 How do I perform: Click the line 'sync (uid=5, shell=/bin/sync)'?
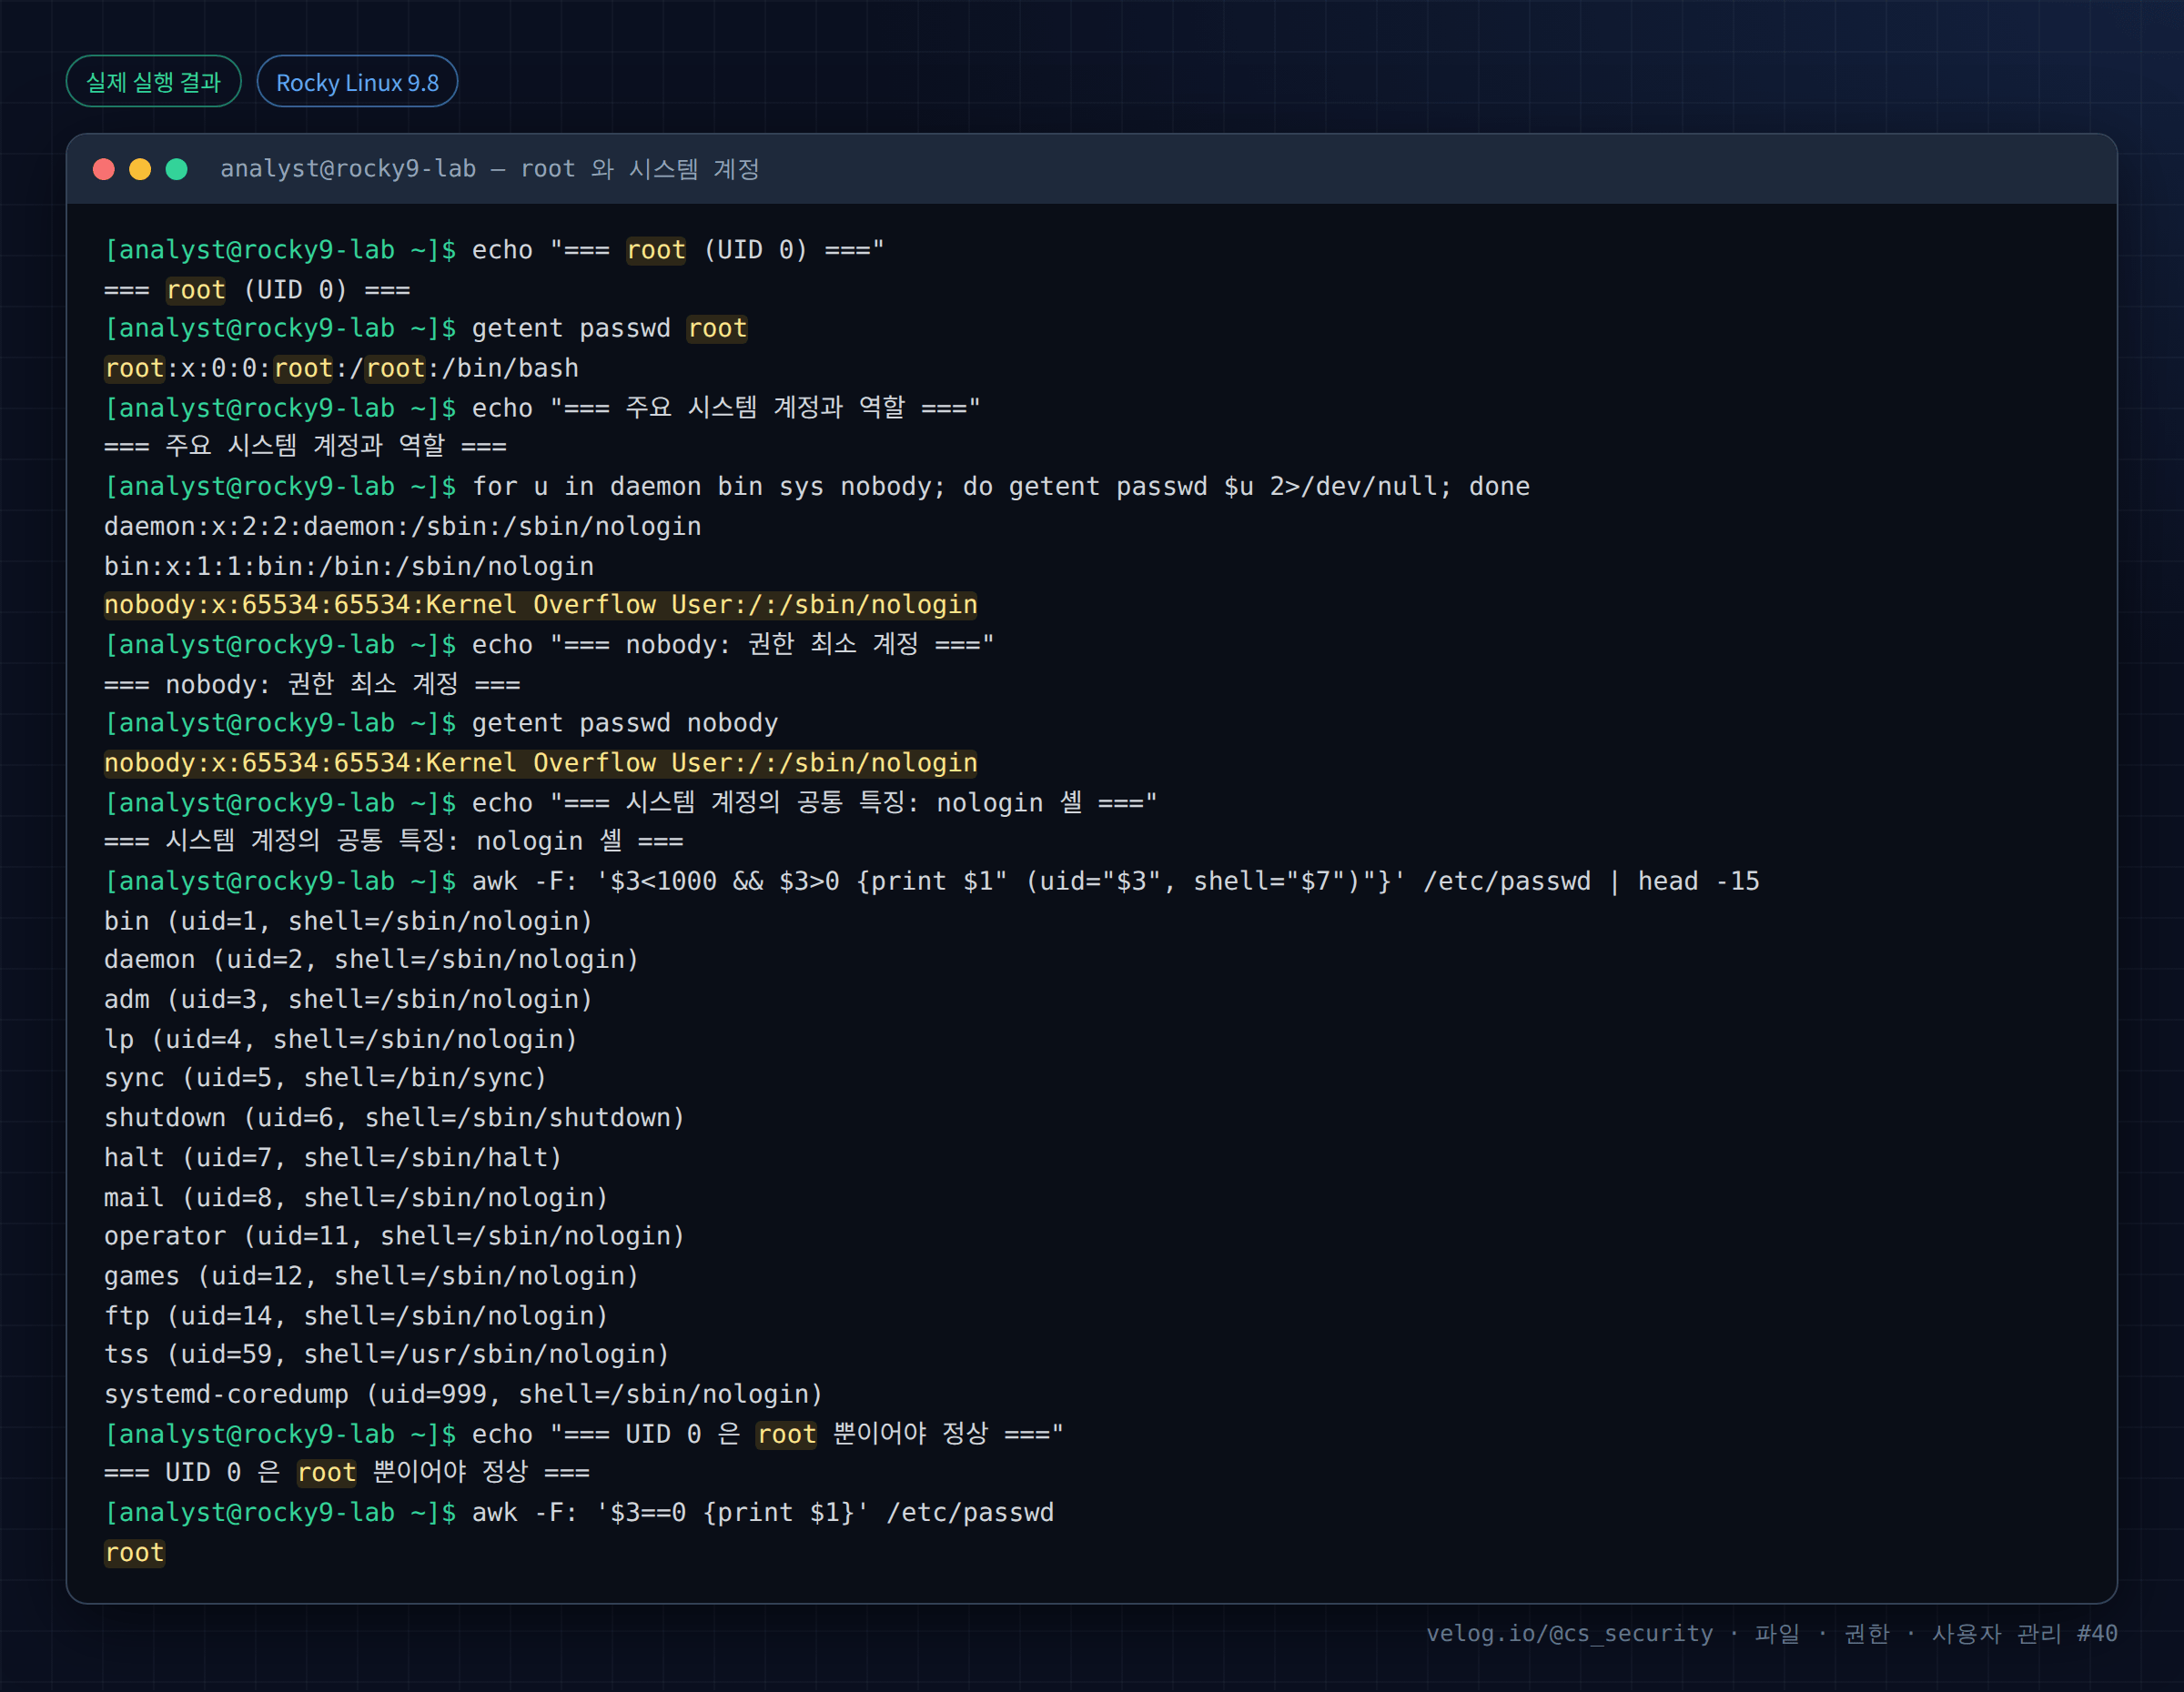[325, 1077]
